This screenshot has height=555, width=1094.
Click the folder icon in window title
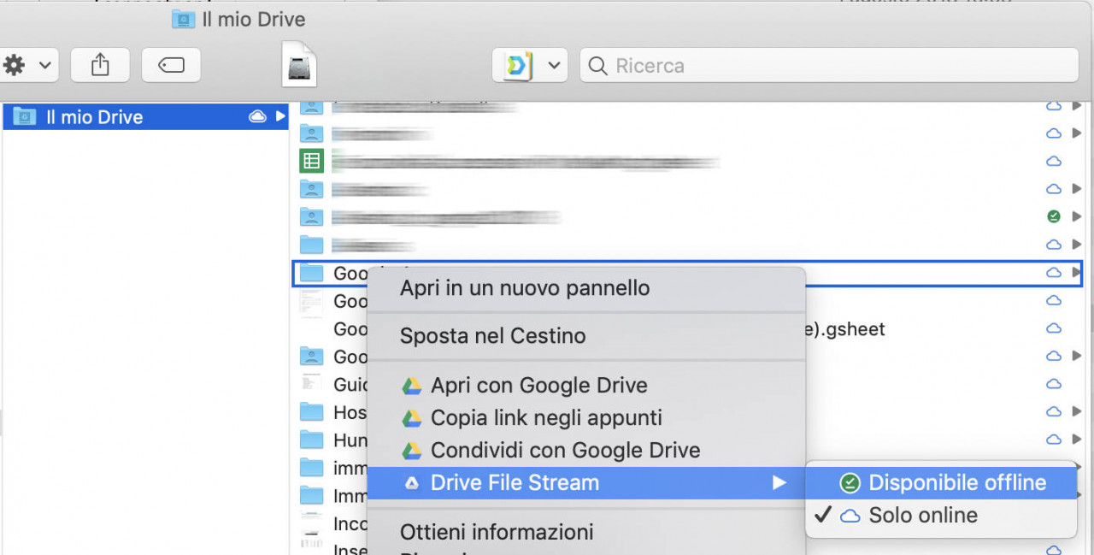click(183, 19)
